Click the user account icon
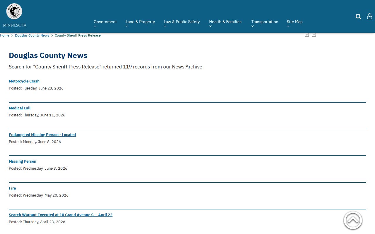The image size is (375, 234). (x=369, y=16)
